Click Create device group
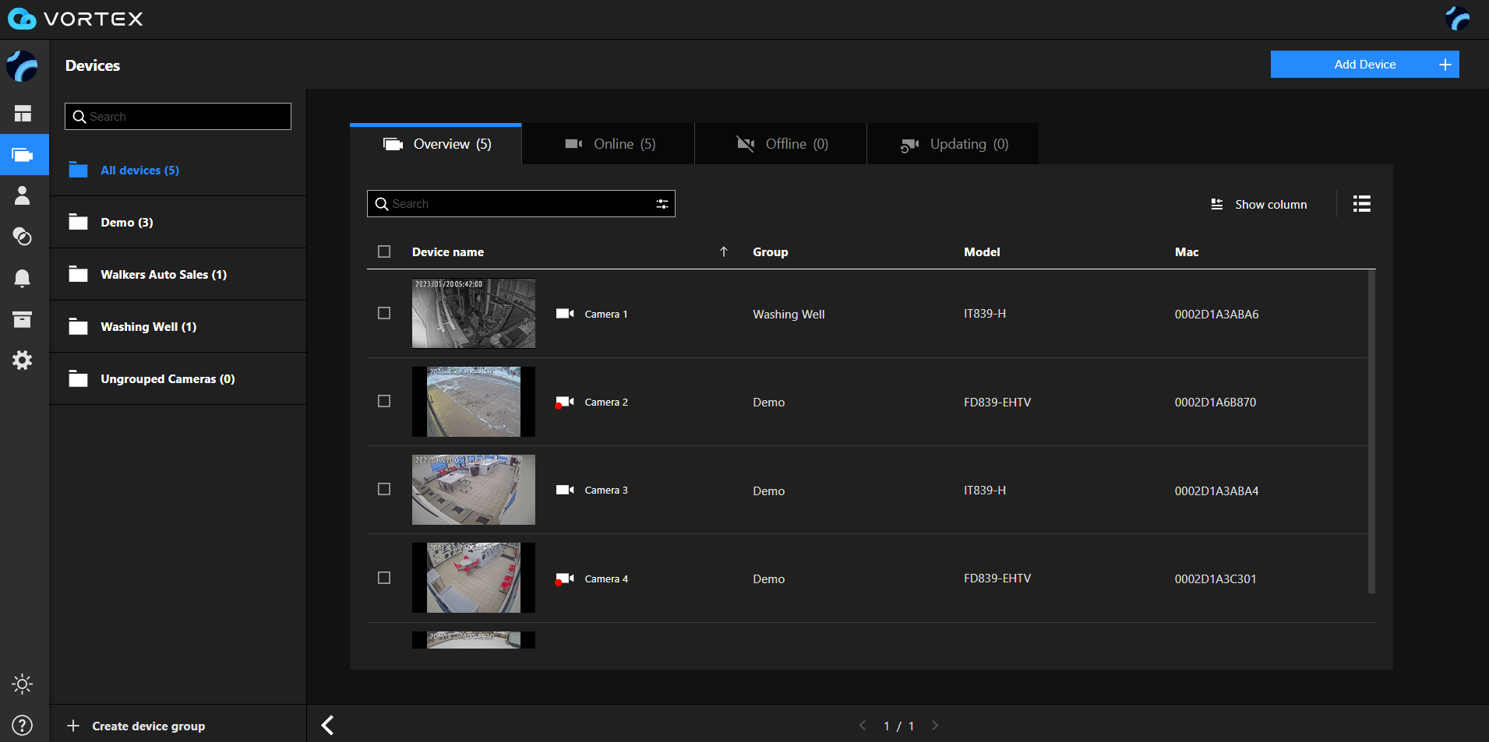 (137, 726)
